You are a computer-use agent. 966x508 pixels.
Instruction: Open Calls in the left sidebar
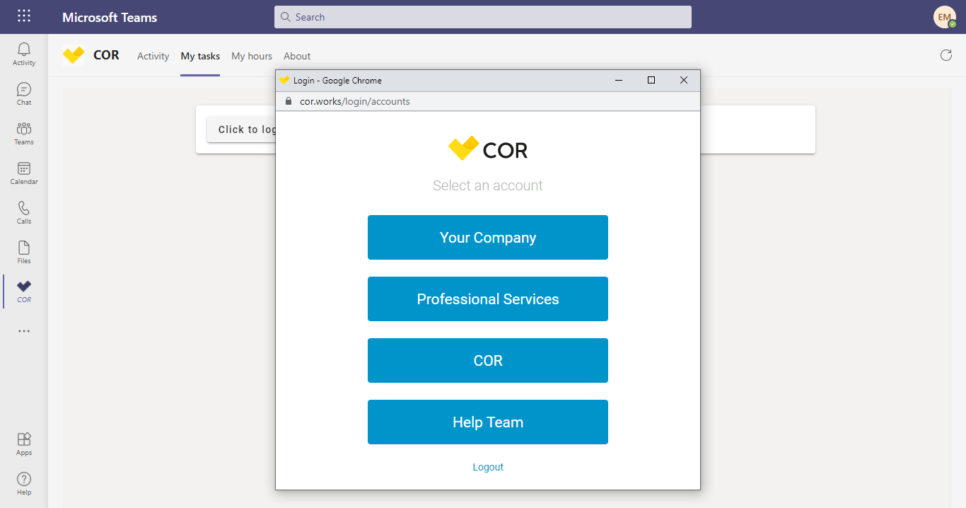[24, 212]
